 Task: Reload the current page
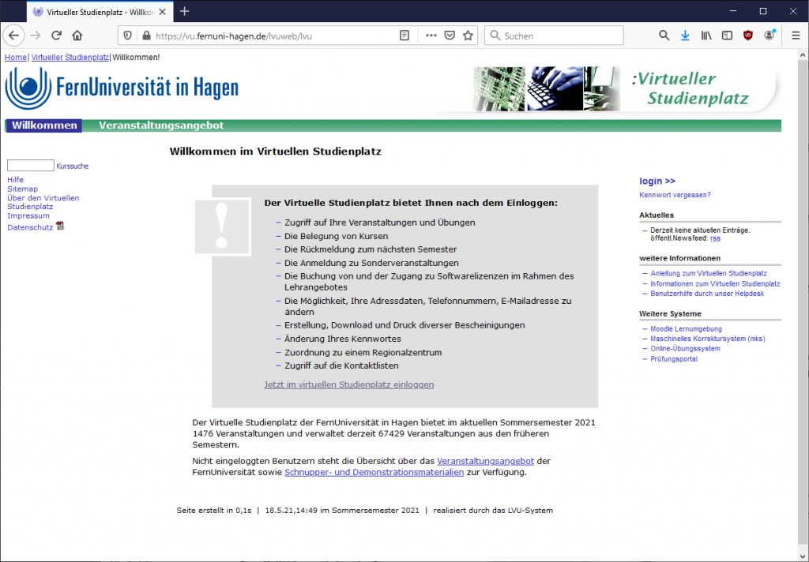[56, 36]
